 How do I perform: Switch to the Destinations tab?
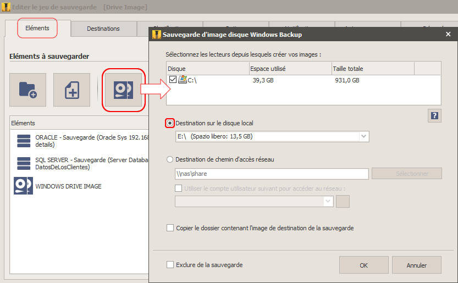pyautogui.click(x=103, y=29)
